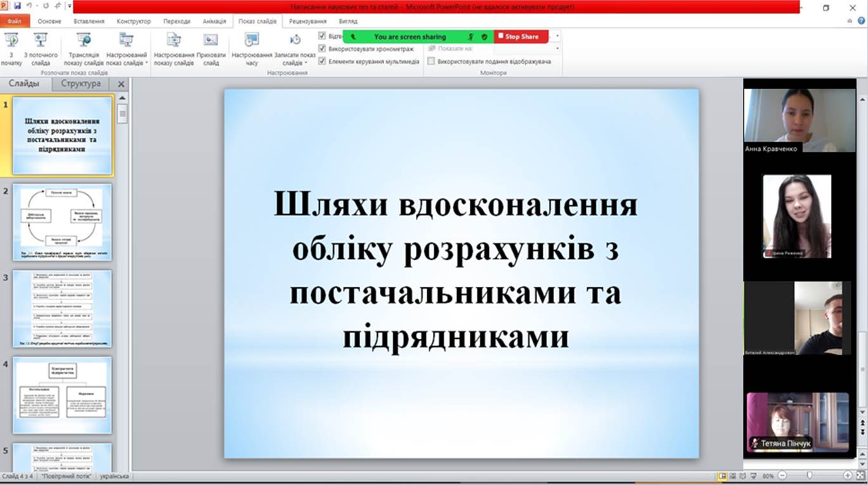Open Трансляція показу слайдів broadcast option
Screen dimensions: 868x485
pyautogui.click(x=84, y=49)
